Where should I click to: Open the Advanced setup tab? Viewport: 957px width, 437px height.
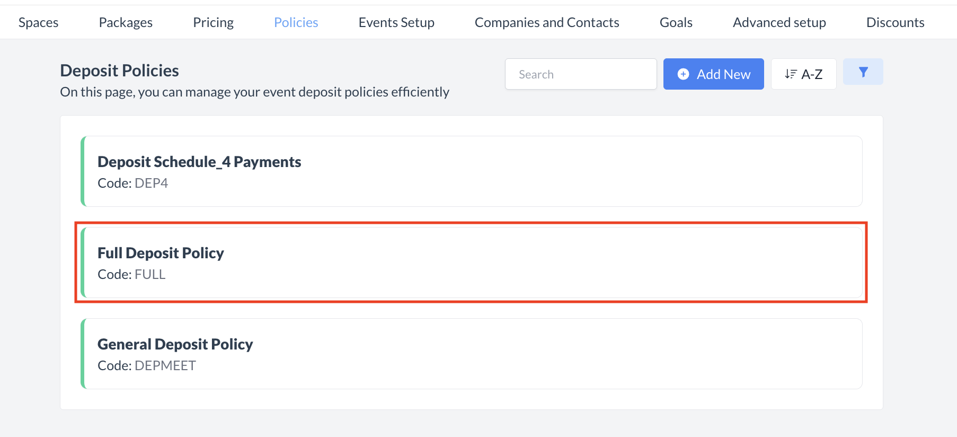click(x=779, y=22)
